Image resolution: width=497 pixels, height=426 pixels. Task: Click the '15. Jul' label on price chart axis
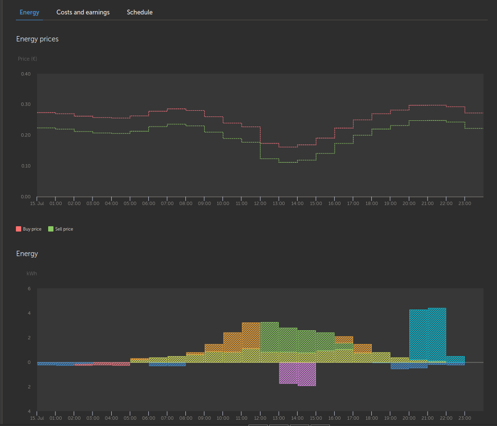pos(37,204)
